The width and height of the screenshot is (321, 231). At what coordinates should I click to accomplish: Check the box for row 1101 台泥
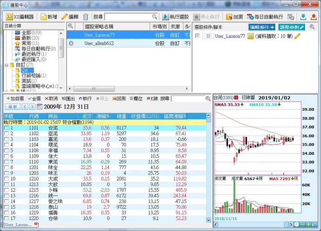6,128
